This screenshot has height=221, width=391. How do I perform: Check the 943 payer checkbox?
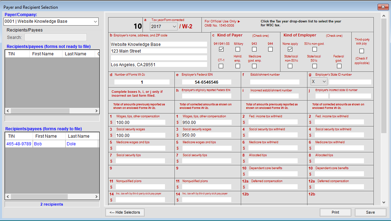[254, 49]
